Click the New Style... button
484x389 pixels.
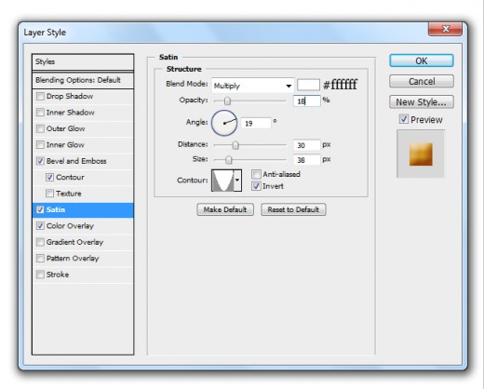(x=422, y=101)
